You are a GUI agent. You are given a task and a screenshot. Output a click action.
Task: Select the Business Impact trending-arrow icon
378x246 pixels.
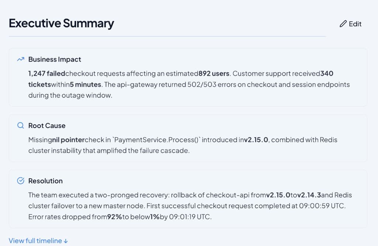[x=20, y=59]
